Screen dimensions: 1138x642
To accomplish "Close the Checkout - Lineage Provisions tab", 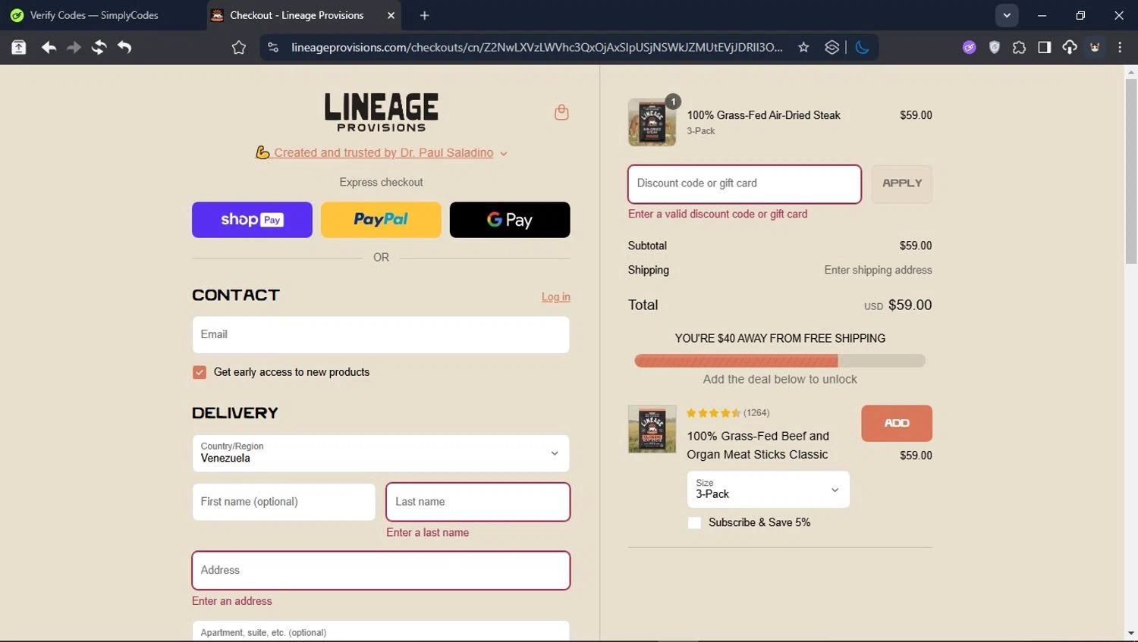I will click(391, 15).
